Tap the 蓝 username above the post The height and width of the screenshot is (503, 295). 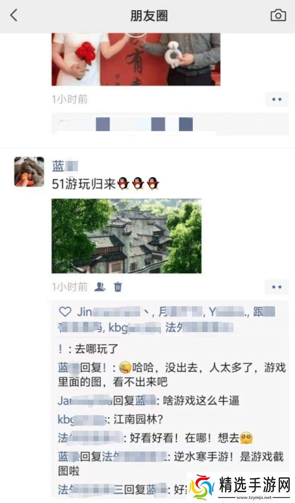point(65,166)
